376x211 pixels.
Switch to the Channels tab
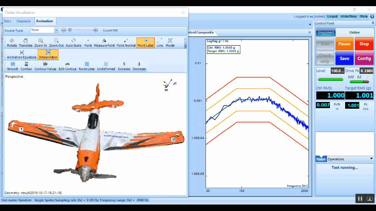click(x=23, y=21)
